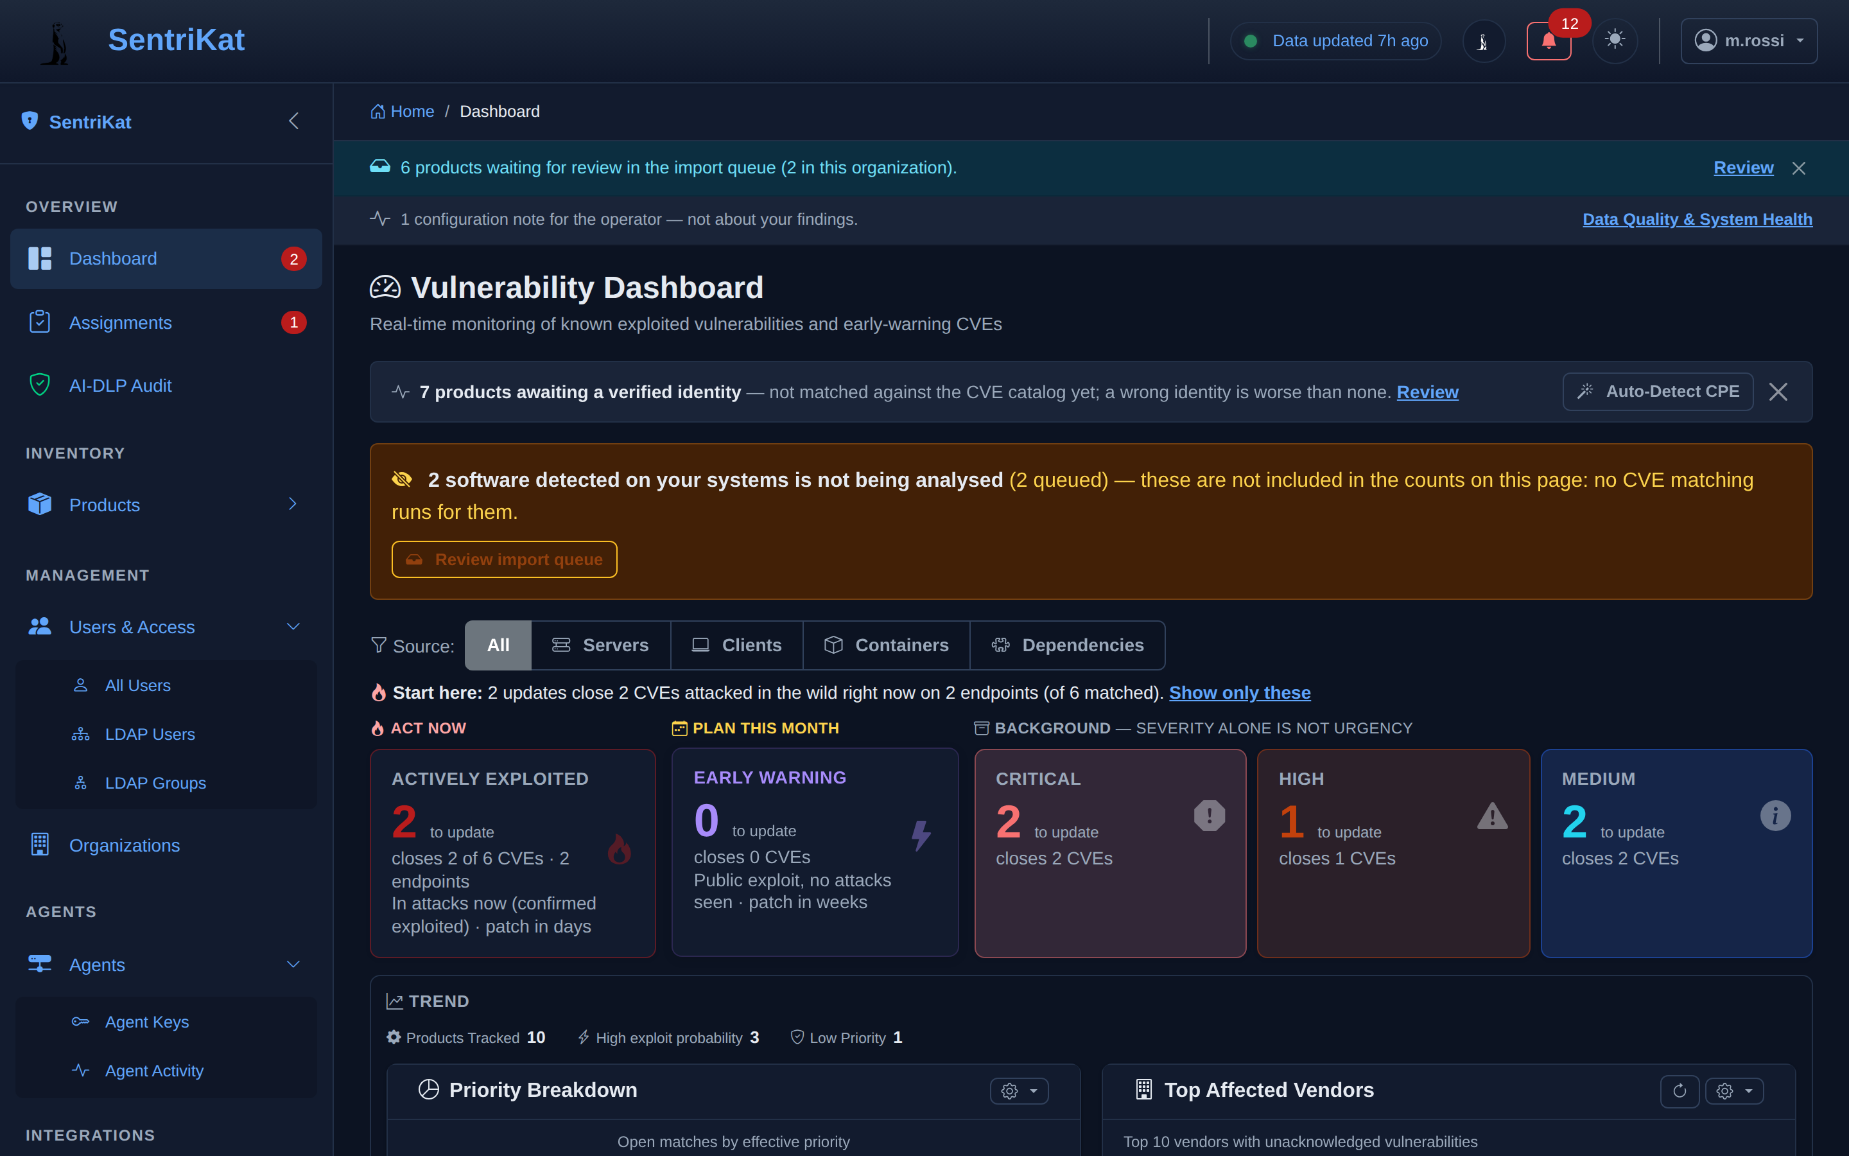Open the Actively Exploited card
The height and width of the screenshot is (1156, 1849).
(x=513, y=854)
